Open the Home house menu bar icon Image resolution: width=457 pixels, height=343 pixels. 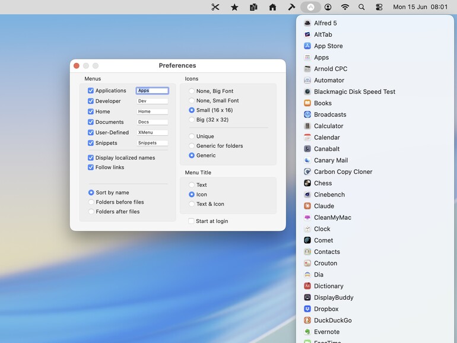point(272,7)
